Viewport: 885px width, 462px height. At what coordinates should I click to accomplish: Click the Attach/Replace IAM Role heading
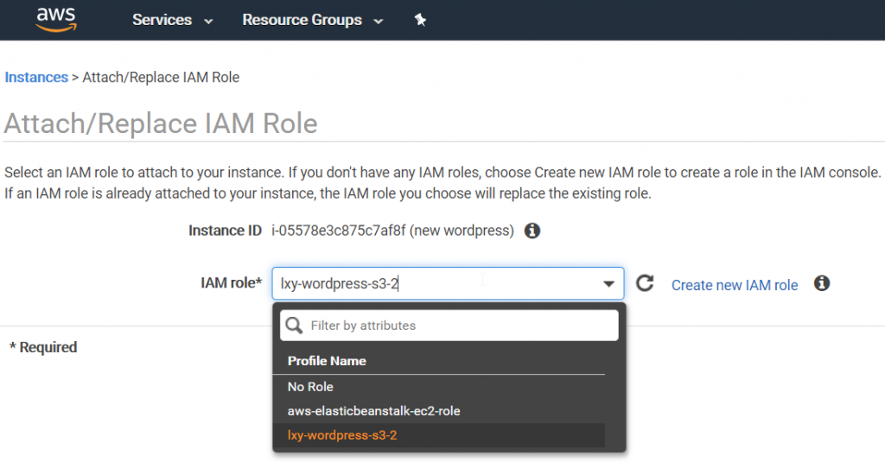161,123
